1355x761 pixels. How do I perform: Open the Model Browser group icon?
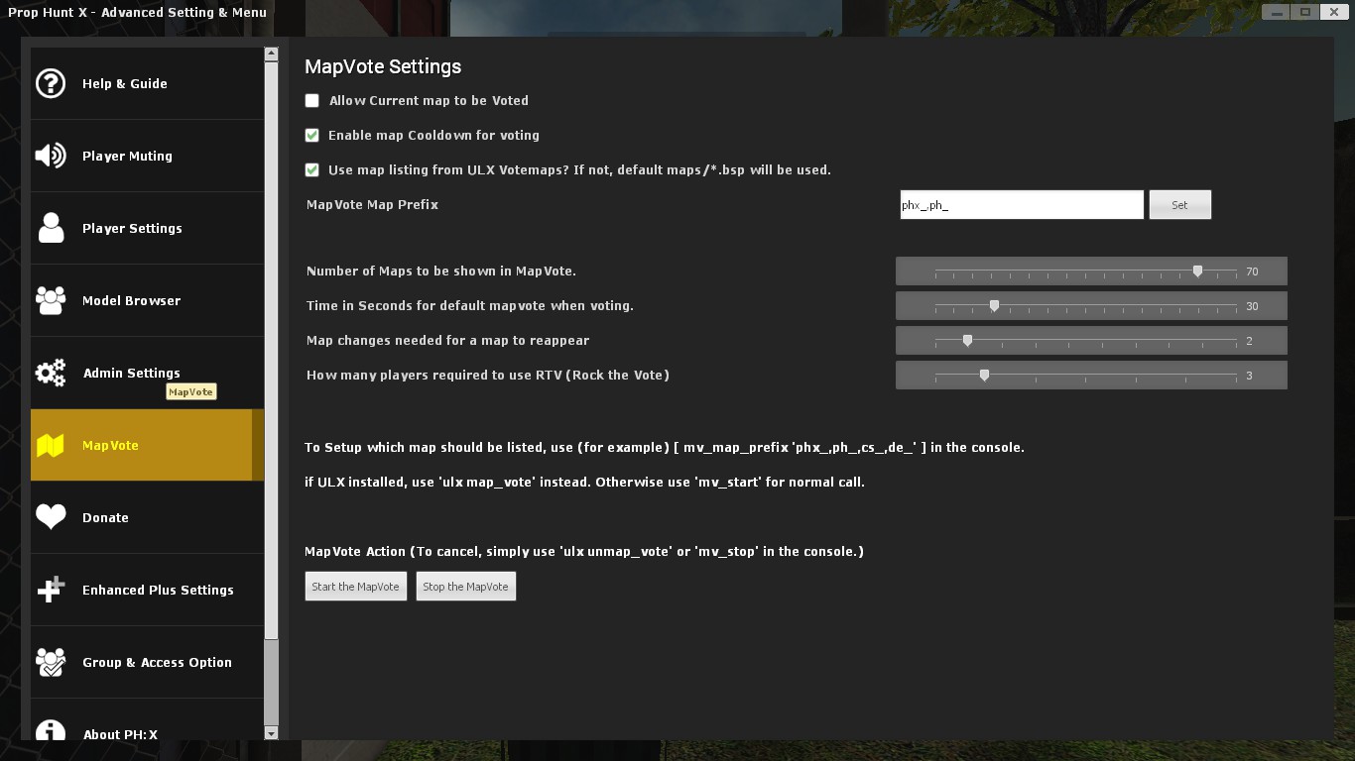[51, 300]
